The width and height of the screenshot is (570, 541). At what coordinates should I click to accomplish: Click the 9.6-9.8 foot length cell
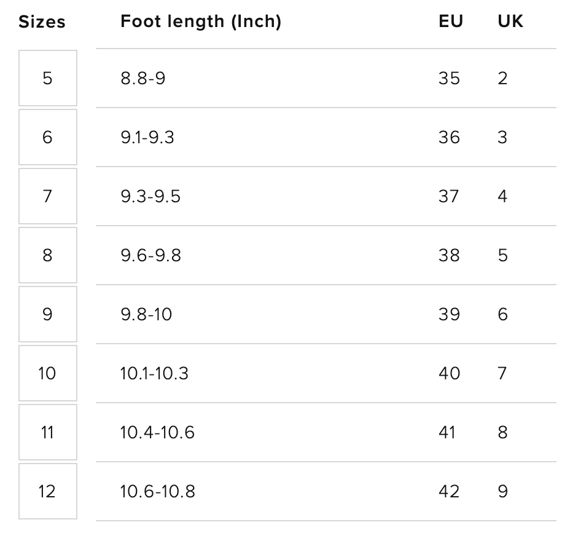click(150, 255)
